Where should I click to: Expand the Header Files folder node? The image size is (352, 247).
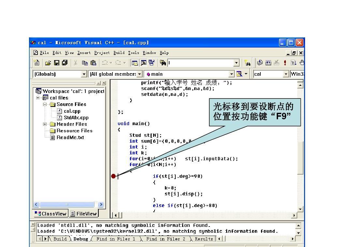(45, 124)
